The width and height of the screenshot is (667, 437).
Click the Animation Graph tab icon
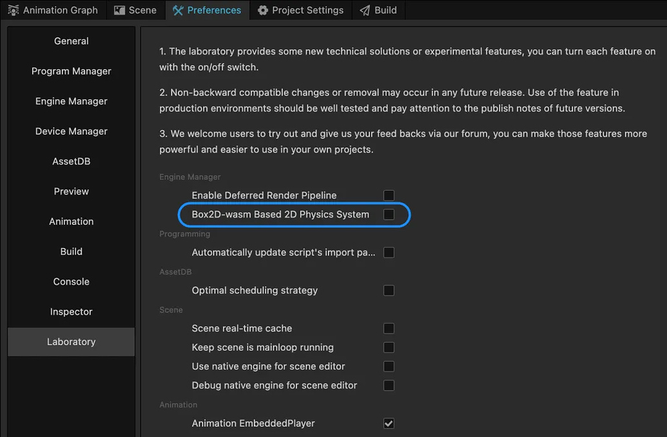(13, 10)
